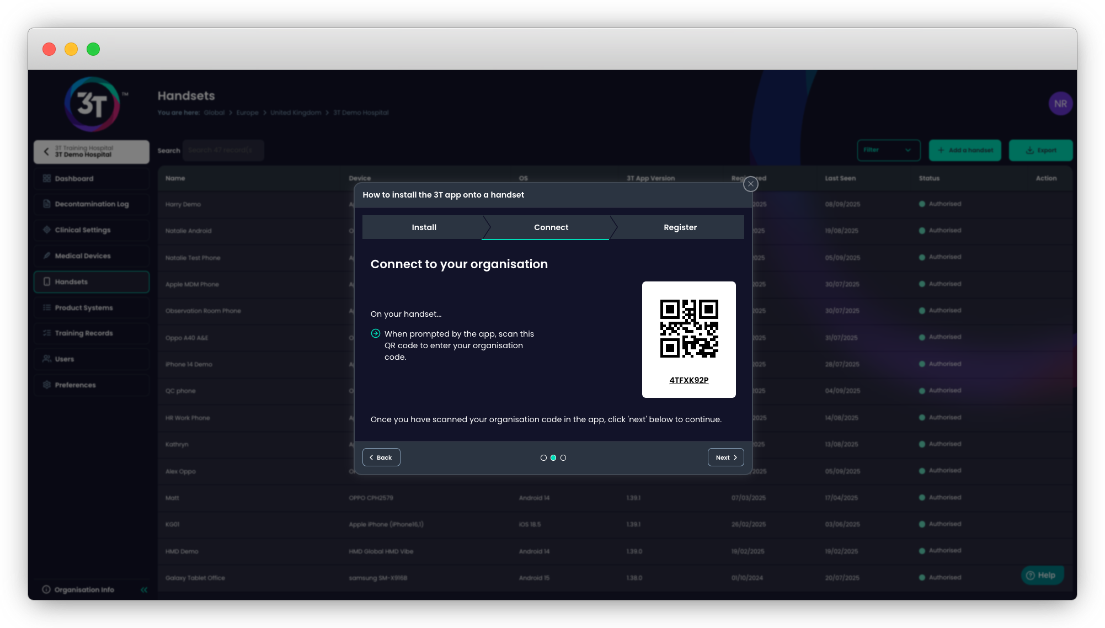Click the macOS yellow minimize button

tap(71, 49)
